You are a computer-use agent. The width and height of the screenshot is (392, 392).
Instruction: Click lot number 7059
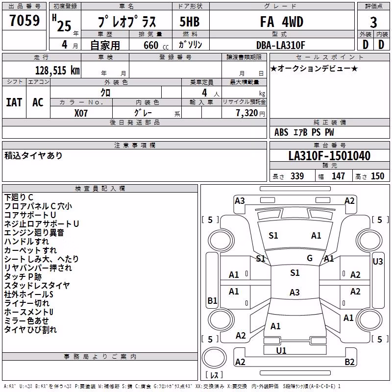point(24,21)
